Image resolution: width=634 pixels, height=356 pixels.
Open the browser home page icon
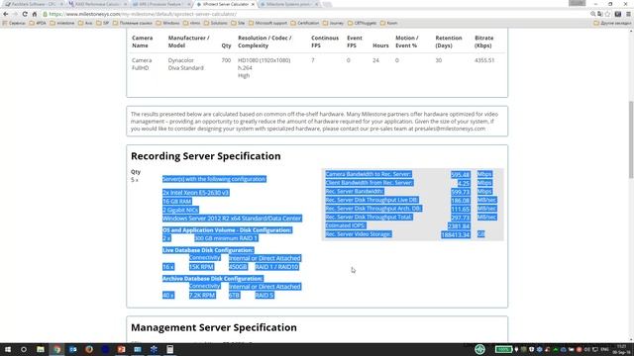(35, 14)
